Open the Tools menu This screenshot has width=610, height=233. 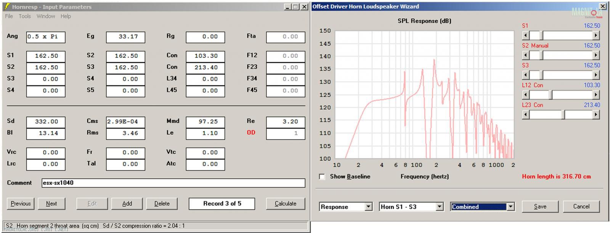(25, 16)
